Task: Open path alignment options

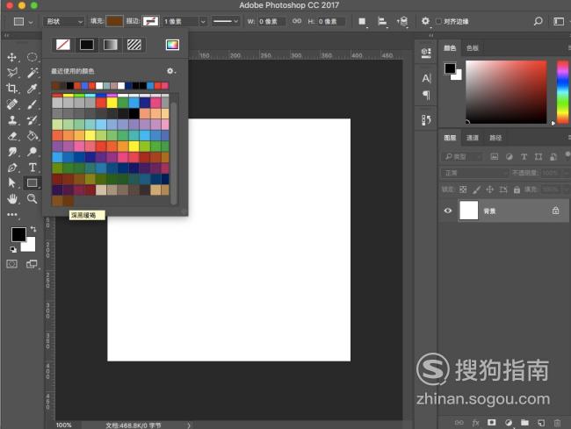Action: pyautogui.click(x=382, y=21)
